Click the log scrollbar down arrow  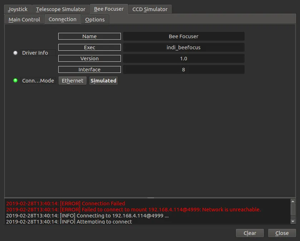click(x=293, y=221)
